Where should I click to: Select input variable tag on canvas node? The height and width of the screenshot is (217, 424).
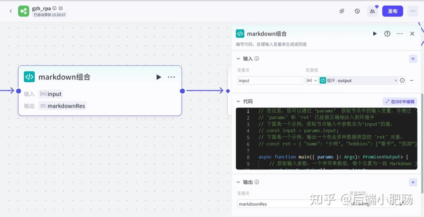[x=51, y=94]
